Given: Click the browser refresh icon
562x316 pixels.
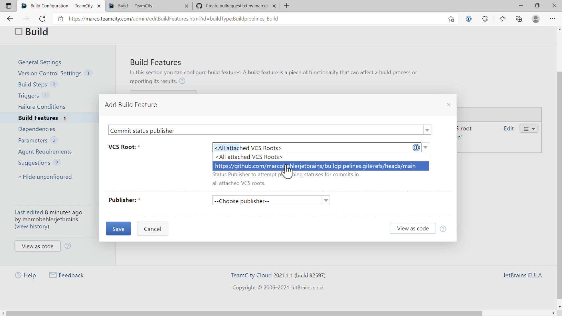Looking at the screenshot, I should [42, 19].
